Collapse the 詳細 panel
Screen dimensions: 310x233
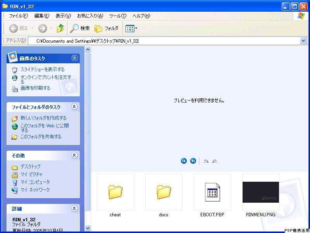pyautogui.click(x=74, y=208)
